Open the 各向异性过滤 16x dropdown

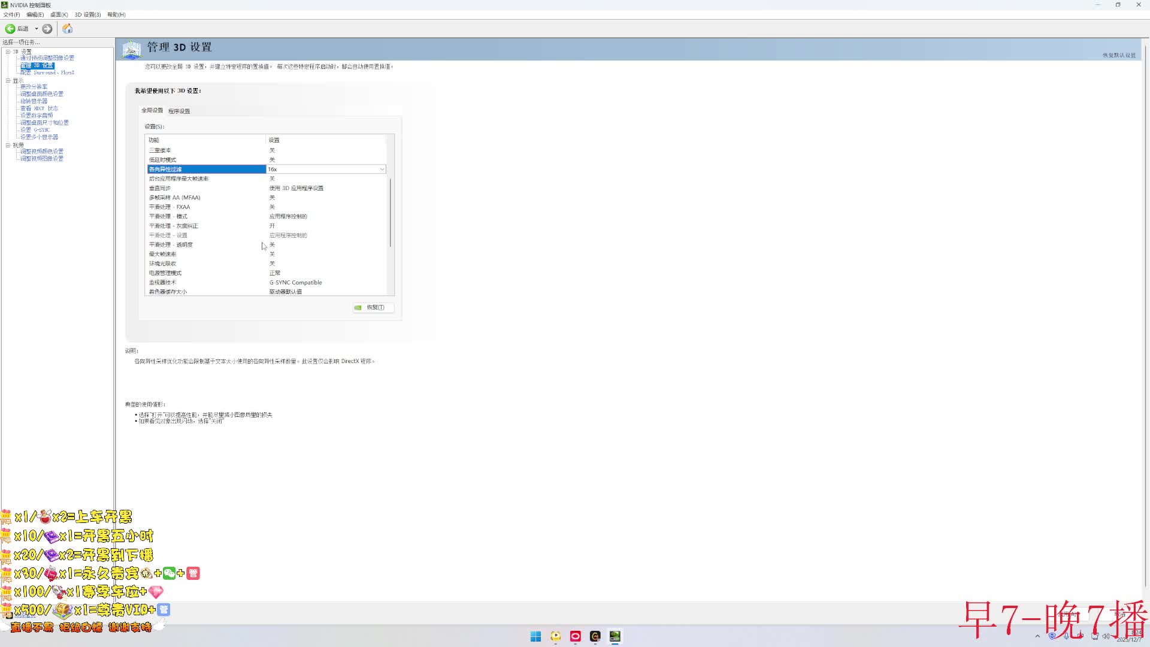point(382,170)
